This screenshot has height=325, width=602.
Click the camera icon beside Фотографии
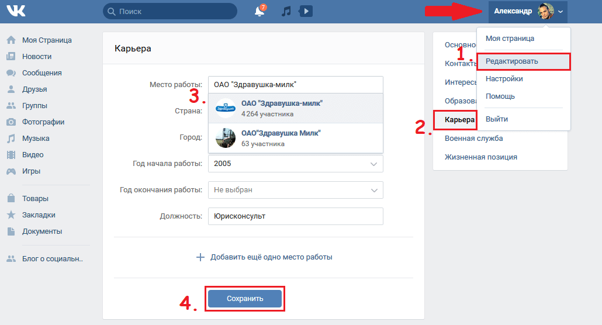point(11,122)
